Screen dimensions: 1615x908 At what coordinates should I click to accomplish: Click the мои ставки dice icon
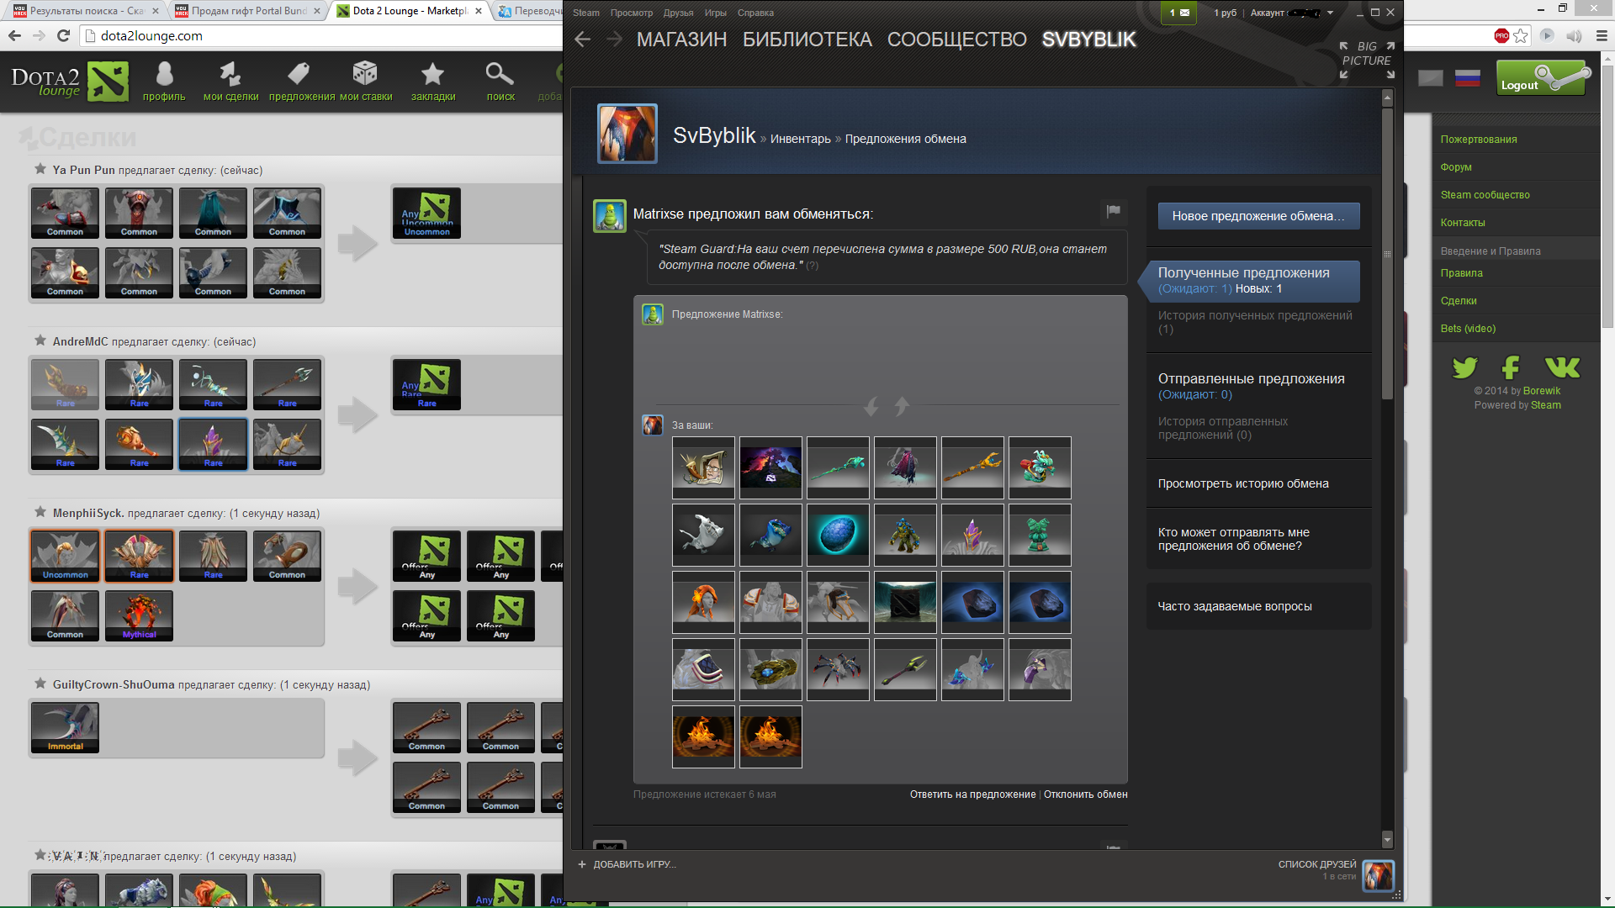[x=365, y=75]
